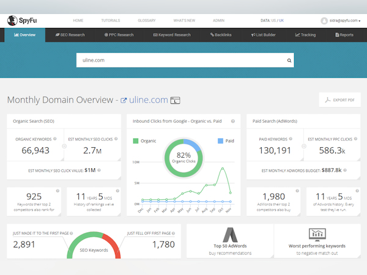This screenshot has height=275, width=367.
Task: Click help icon for Just Made It To First Page
Action: click(x=72, y=233)
